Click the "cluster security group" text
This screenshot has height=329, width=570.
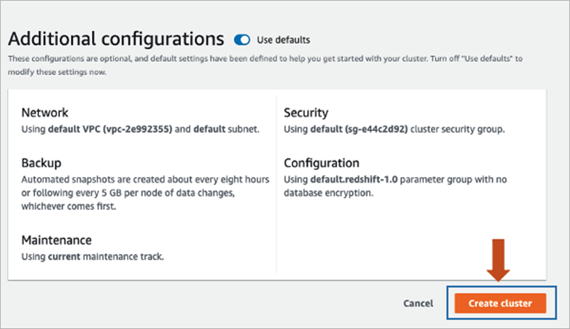458,130
